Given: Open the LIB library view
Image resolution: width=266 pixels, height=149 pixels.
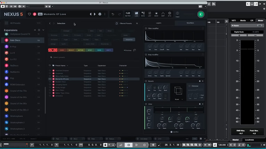Looking at the screenshot, I should [x=136, y=14].
